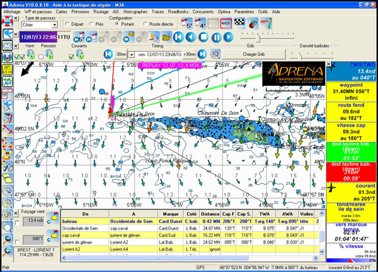Select the Départ radio button
Screen dimensions: 378x272
(67, 24)
